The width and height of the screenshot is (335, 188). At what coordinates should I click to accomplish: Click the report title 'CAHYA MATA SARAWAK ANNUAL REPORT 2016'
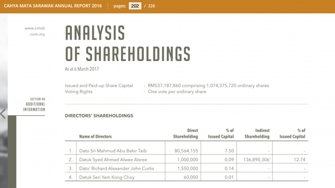click(x=53, y=6)
